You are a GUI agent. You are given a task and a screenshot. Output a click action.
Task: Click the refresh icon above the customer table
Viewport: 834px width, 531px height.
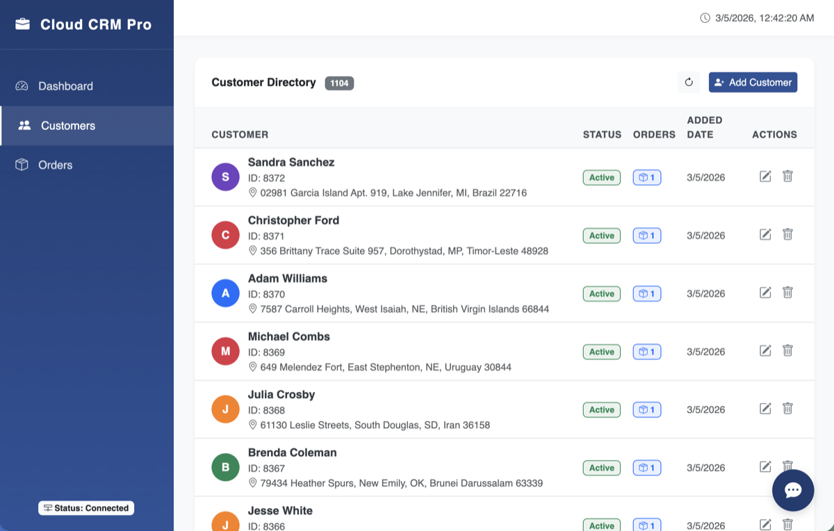click(x=689, y=82)
